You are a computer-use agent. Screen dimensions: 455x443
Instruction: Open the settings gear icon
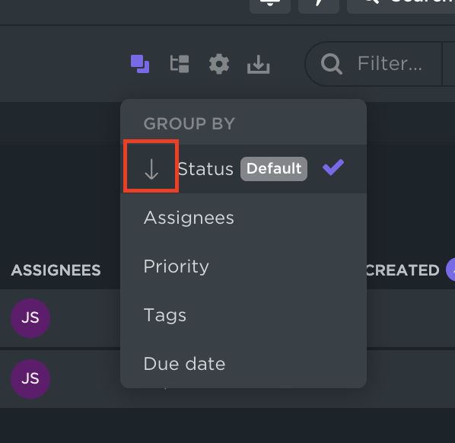click(x=219, y=64)
